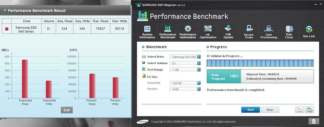This screenshot has height=127, width=324.
Task: Click the 'Ran. Write' column header
Action: pyautogui.click(x=120, y=21)
